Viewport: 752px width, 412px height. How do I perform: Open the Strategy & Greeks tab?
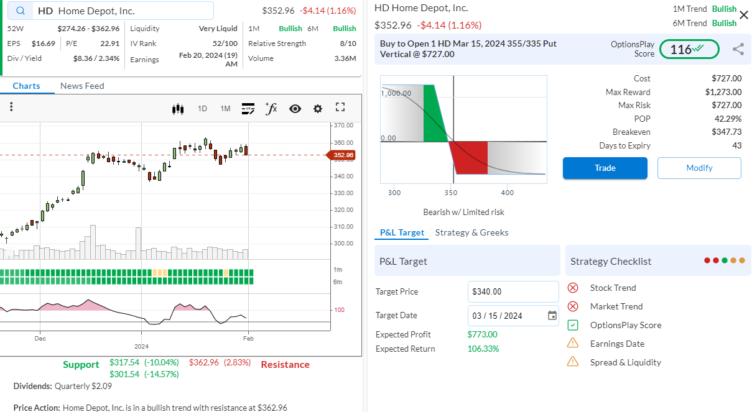[472, 232]
